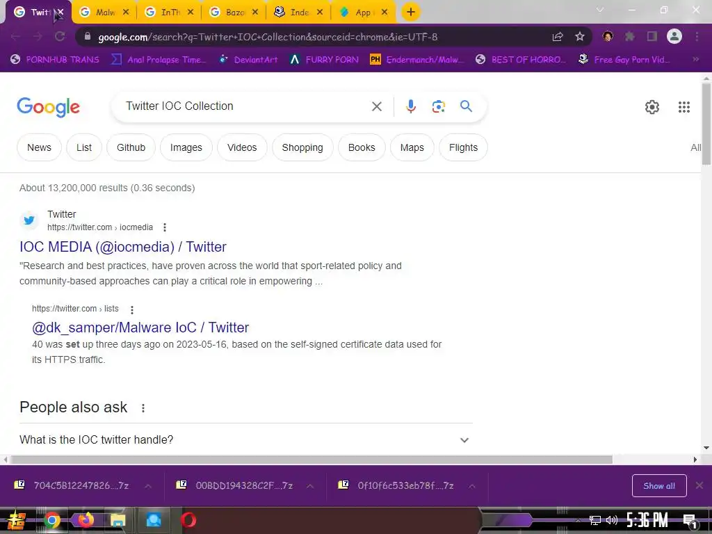Reload the page
Screen dimensions: 712x534
pos(60,37)
